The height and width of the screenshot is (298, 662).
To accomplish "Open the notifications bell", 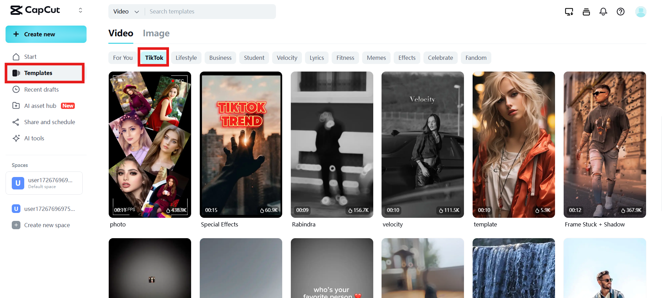I will [603, 12].
